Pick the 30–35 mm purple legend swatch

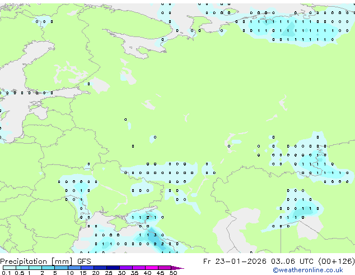click(126, 268)
